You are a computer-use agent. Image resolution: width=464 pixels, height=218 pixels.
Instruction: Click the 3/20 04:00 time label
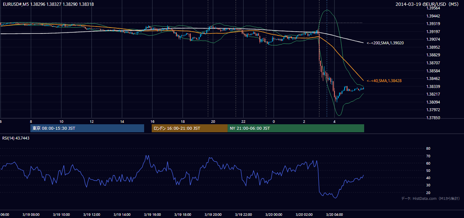(334, 215)
